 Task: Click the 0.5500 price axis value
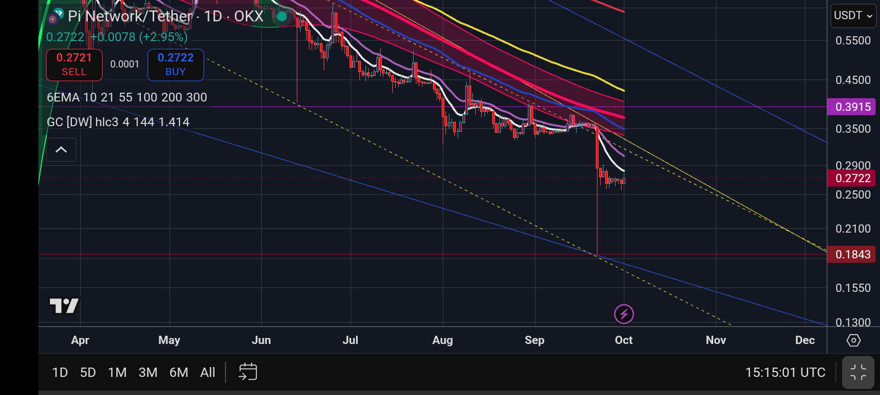pos(853,41)
